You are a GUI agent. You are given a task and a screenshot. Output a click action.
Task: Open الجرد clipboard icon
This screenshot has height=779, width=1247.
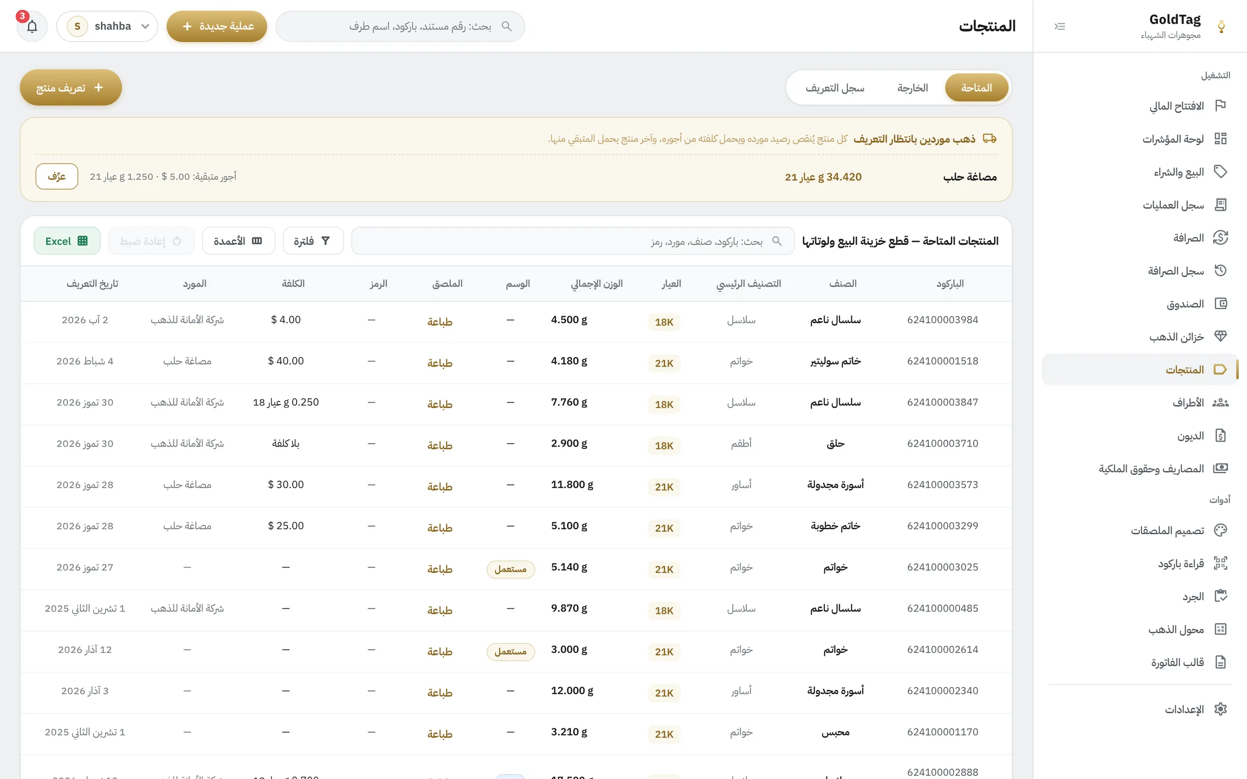coord(1220,596)
